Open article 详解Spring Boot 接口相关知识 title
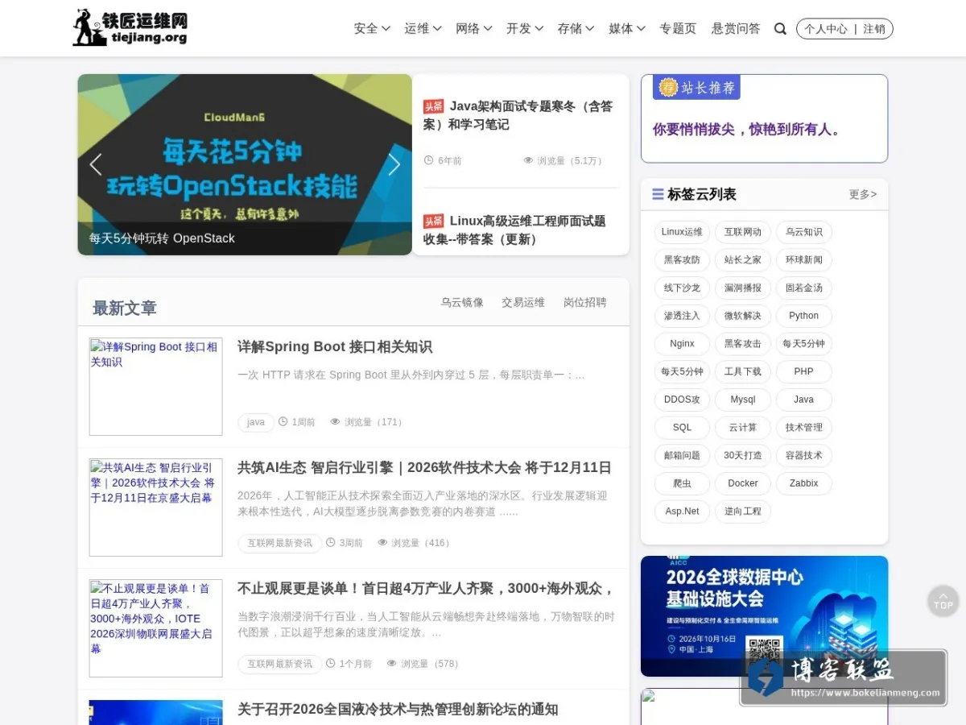Image resolution: width=966 pixels, height=725 pixels. click(x=335, y=347)
